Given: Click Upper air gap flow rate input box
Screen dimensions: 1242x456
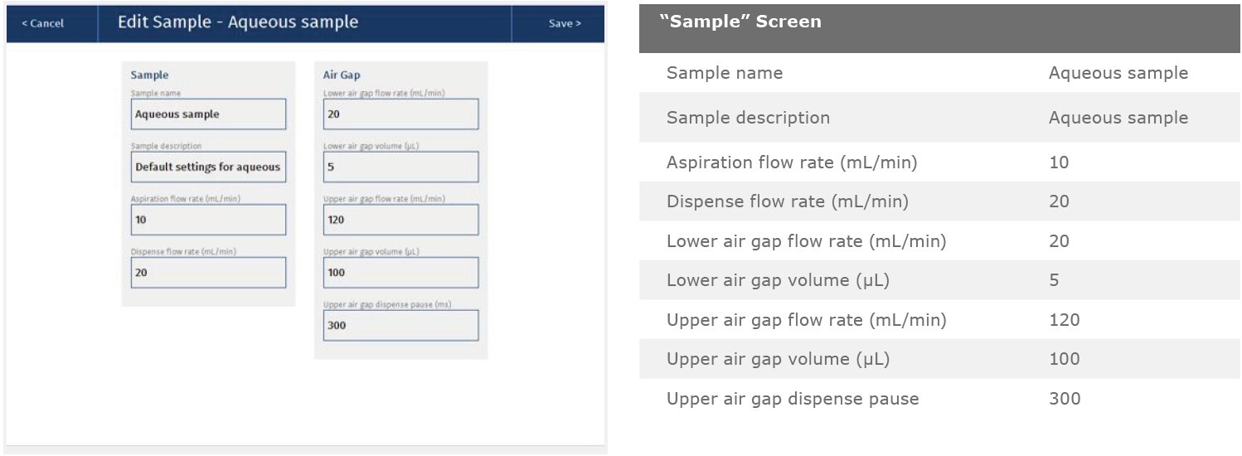Looking at the screenshot, I should 400,220.
